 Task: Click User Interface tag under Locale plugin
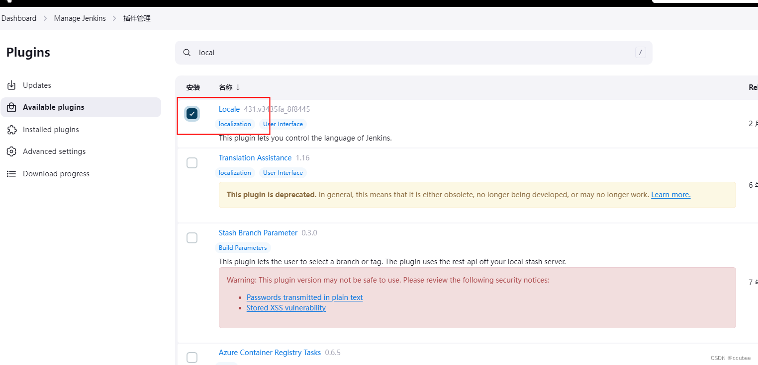tap(283, 124)
